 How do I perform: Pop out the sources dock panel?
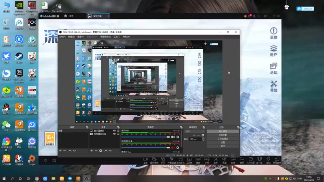[x=118, y=127]
